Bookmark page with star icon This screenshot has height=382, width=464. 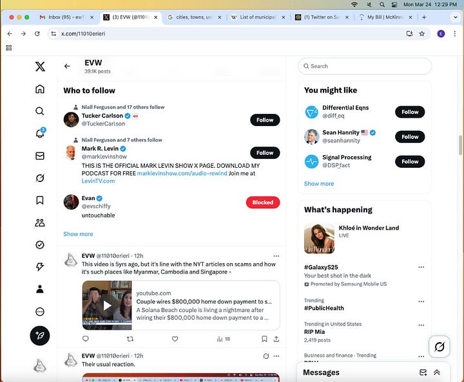click(422, 33)
